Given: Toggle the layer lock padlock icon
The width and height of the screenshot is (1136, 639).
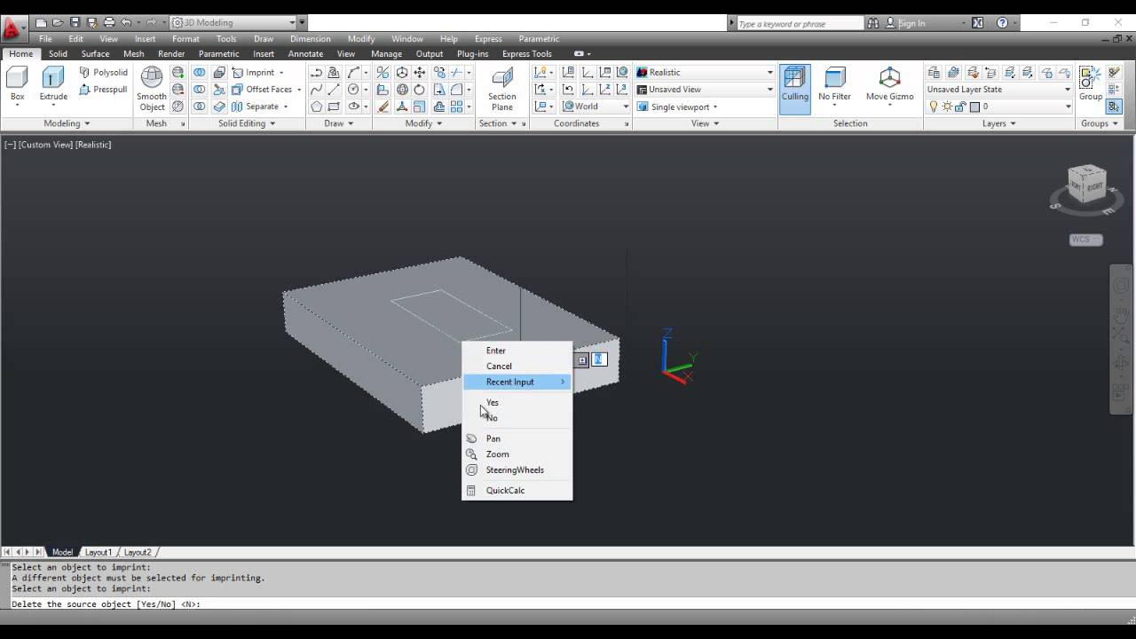Looking at the screenshot, I should coord(961,106).
